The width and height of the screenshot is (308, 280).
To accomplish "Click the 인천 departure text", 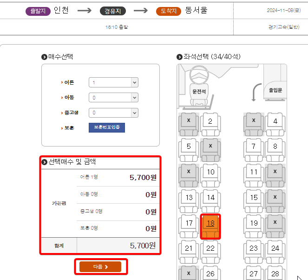I will point(61,10).
